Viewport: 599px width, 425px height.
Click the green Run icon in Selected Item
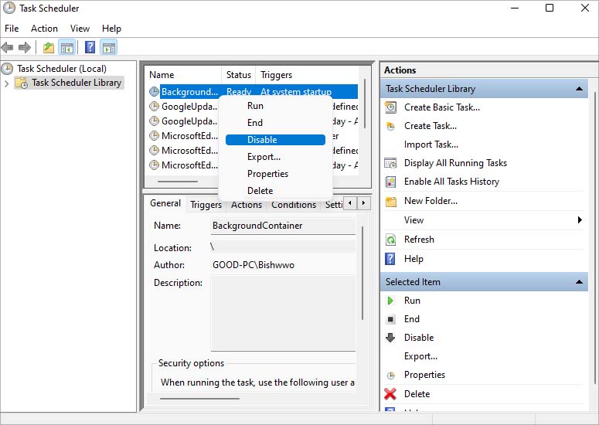390,301
